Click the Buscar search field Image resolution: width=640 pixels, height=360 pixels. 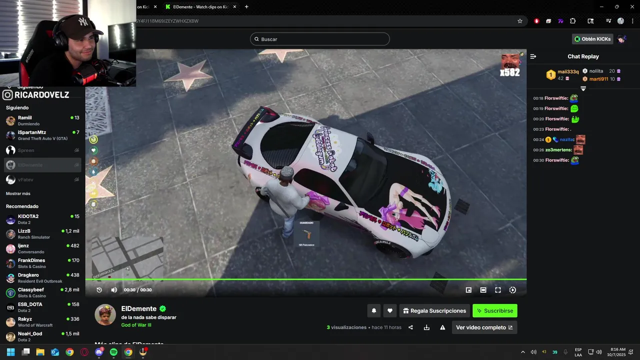point(320,39)
